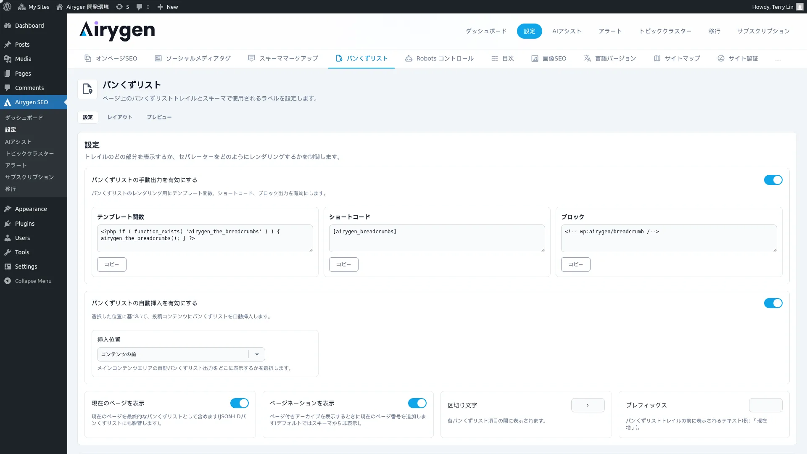Click the WordPress logo icon
The height and width of the screenshot is (454, 807).
[7, 7]
